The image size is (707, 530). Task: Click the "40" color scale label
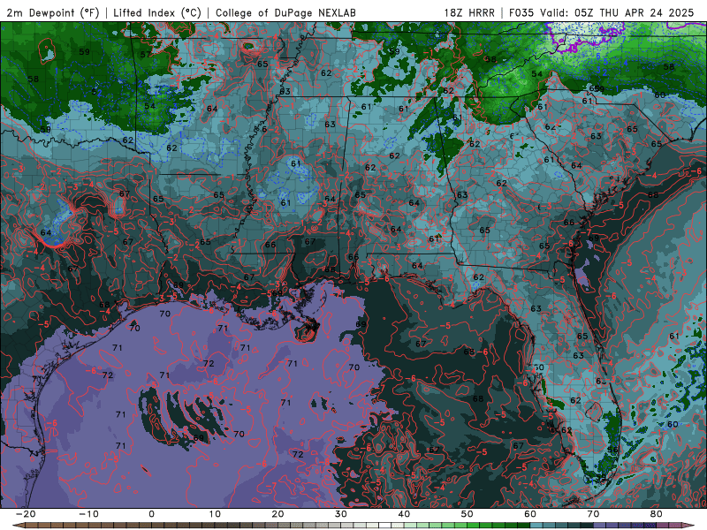pos(404,514)
